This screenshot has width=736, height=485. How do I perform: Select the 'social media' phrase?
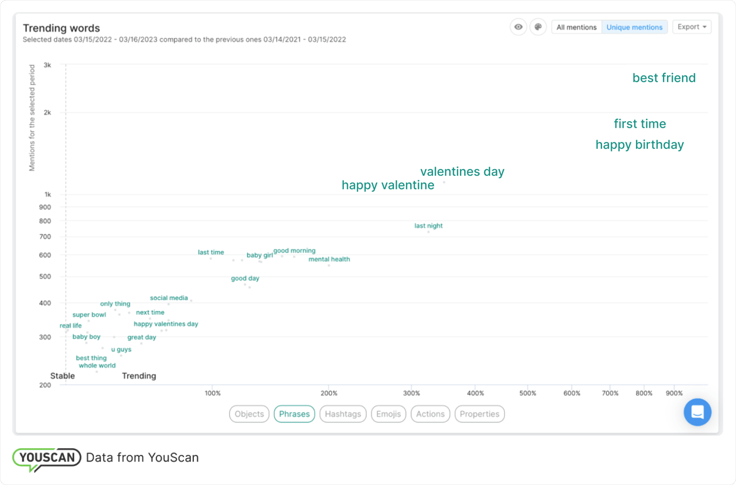[168, 298]
